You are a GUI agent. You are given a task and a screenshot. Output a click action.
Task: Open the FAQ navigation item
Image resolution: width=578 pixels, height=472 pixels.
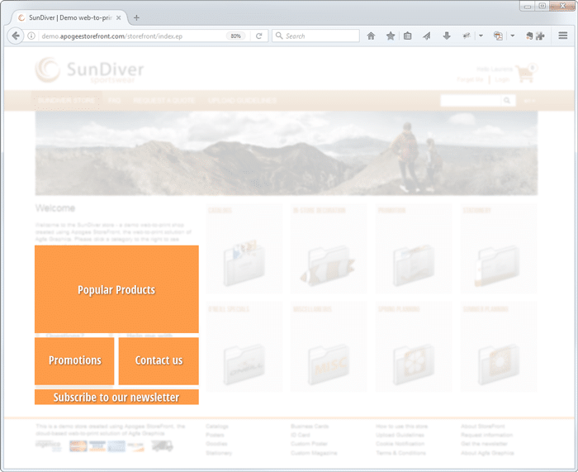114,100
